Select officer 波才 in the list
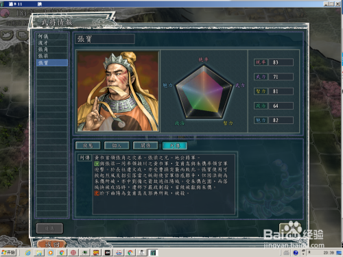 (52, 43)
